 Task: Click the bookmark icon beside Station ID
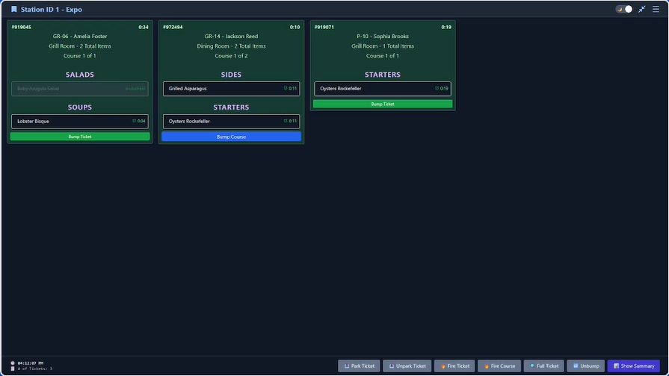[x=14, y=9]
